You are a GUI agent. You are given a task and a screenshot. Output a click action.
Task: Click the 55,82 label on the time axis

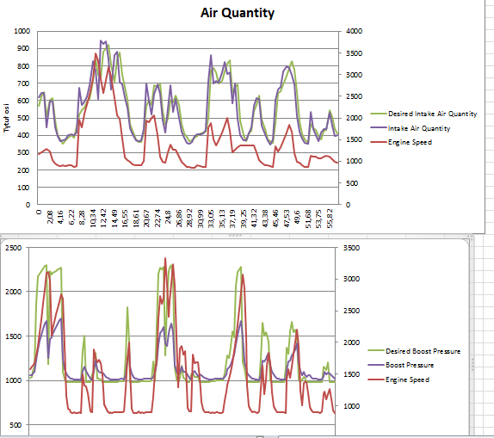click(330, 219)
